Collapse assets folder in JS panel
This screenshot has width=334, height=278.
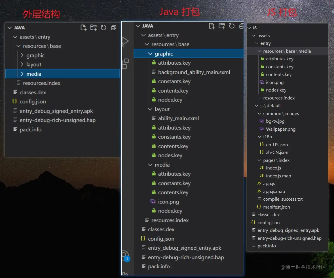point(254,35)
